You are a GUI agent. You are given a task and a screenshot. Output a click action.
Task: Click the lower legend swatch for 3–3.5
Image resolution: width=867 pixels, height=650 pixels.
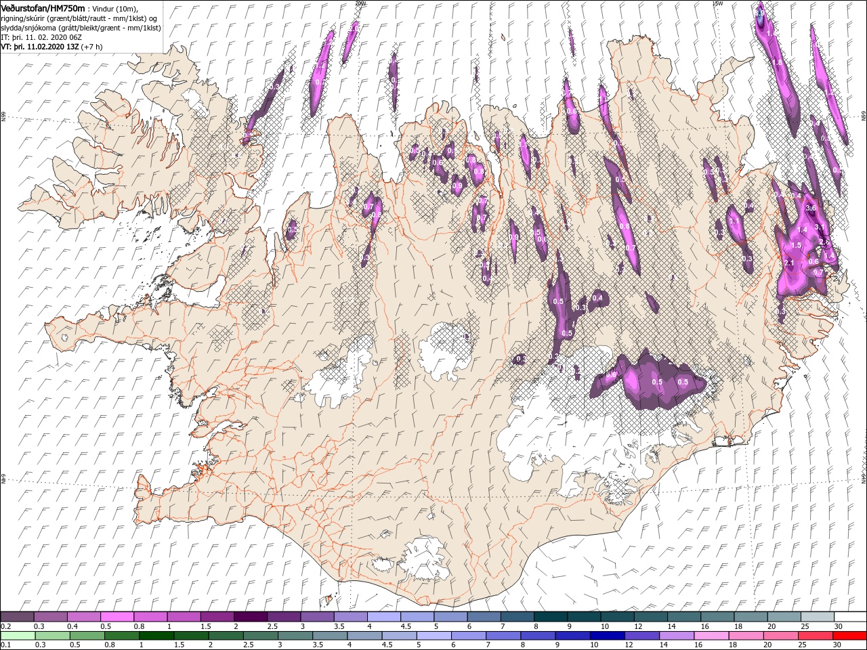(295, 636)
